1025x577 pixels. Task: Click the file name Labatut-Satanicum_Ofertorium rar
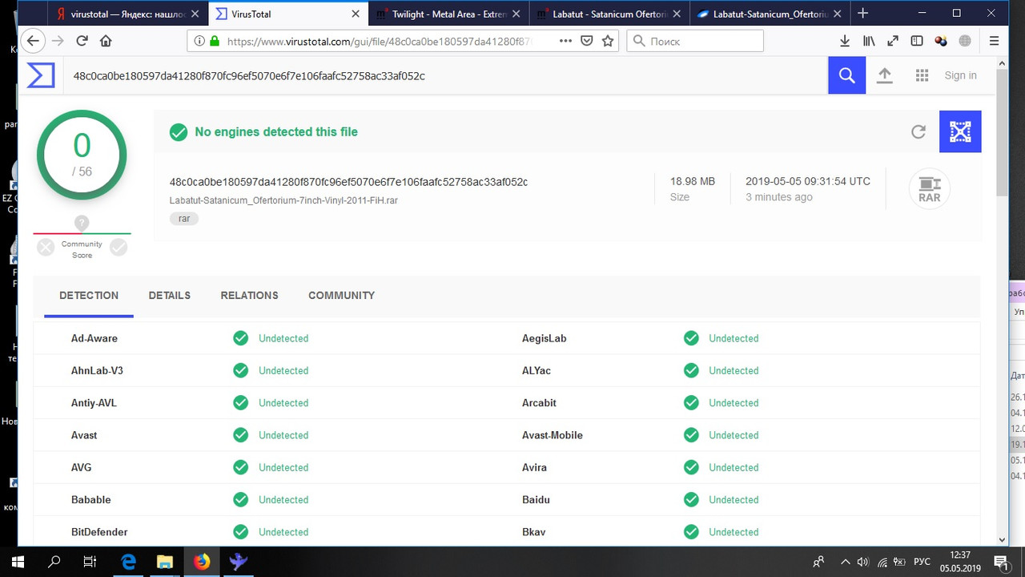[283, 200]
